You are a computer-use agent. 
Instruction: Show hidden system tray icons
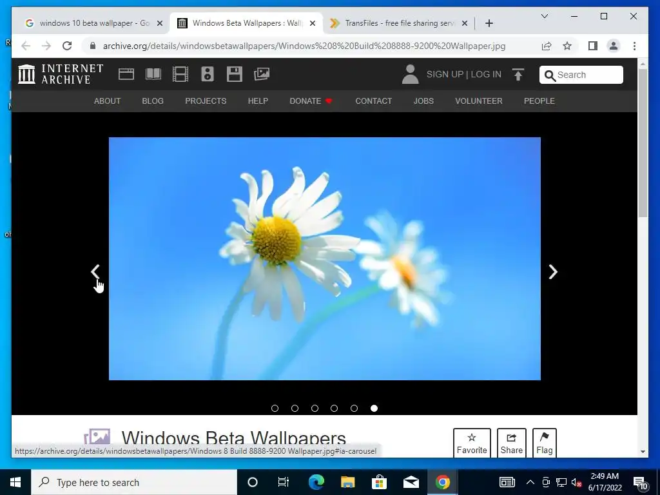click(530, 482)
